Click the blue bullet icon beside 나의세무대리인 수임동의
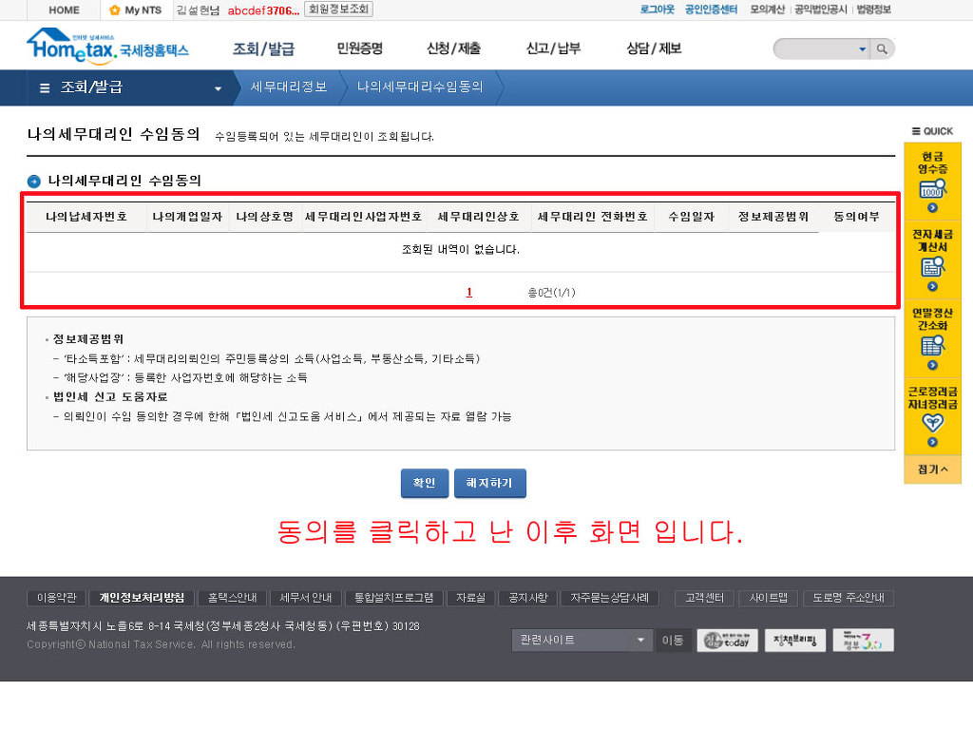 point(34,182)
